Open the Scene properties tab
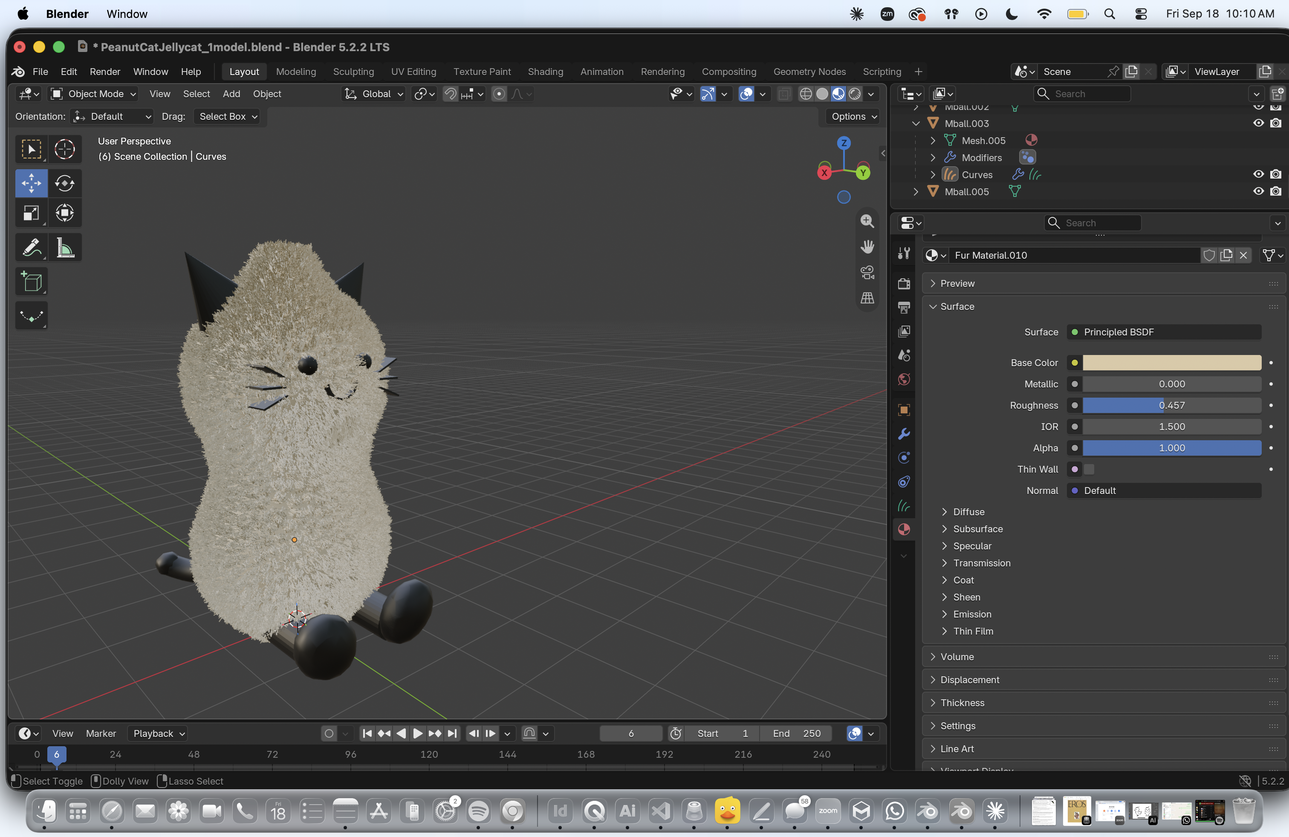Viewport: 1289px width, 837px height. [903, 355]
